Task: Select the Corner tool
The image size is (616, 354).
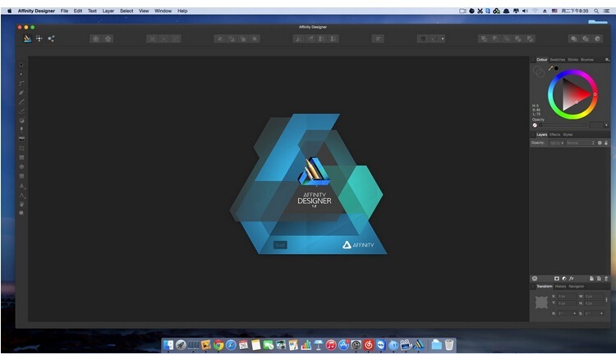Action: pos(21,84)
